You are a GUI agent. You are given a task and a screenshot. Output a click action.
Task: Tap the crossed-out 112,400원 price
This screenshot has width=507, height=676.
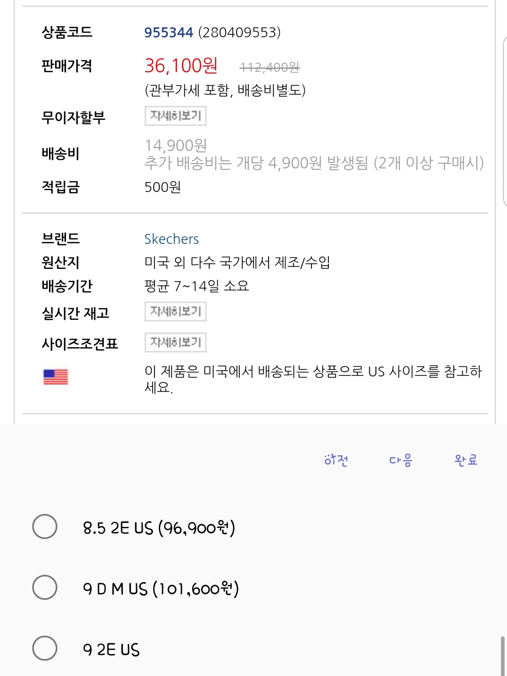[270, 67]
